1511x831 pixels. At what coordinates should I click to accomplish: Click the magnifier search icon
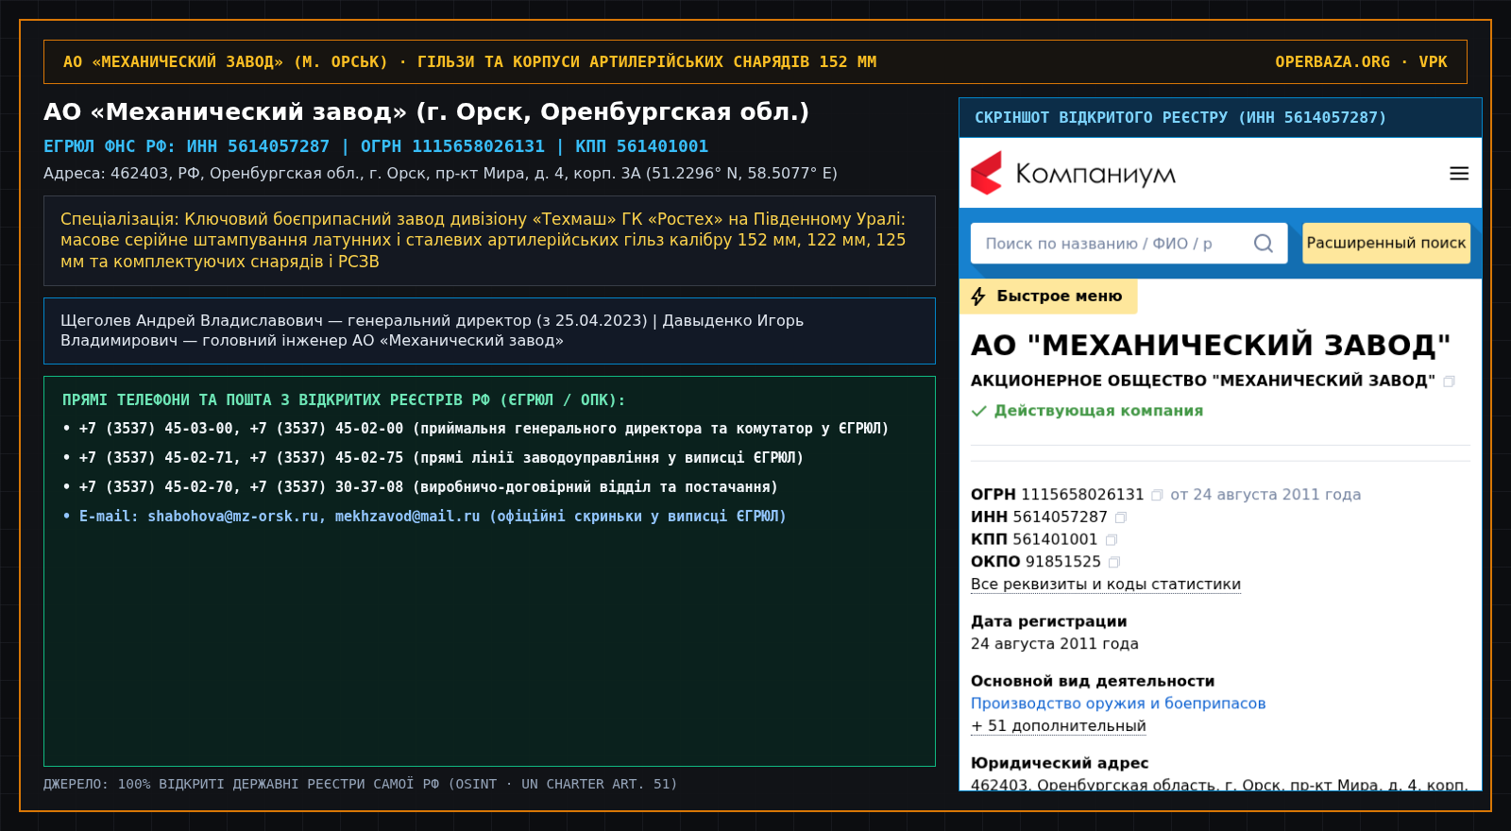pyautogui.click(x=1264, y=244)
